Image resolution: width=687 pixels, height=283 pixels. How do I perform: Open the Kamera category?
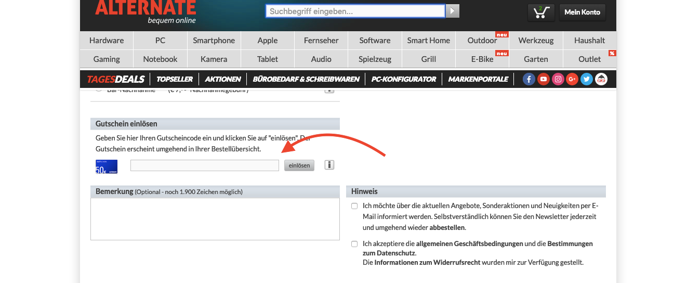coord(214,59)
